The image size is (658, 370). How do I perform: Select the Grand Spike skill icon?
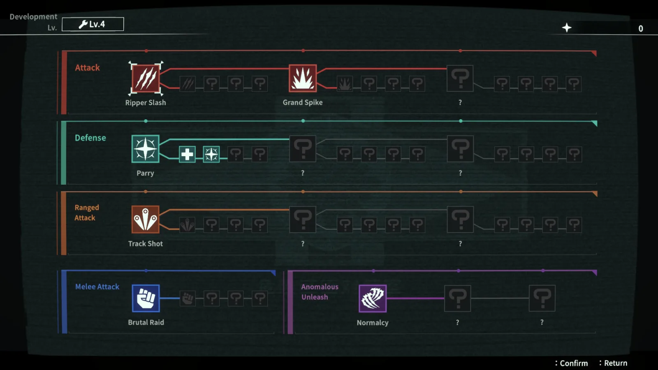[303, 78]
